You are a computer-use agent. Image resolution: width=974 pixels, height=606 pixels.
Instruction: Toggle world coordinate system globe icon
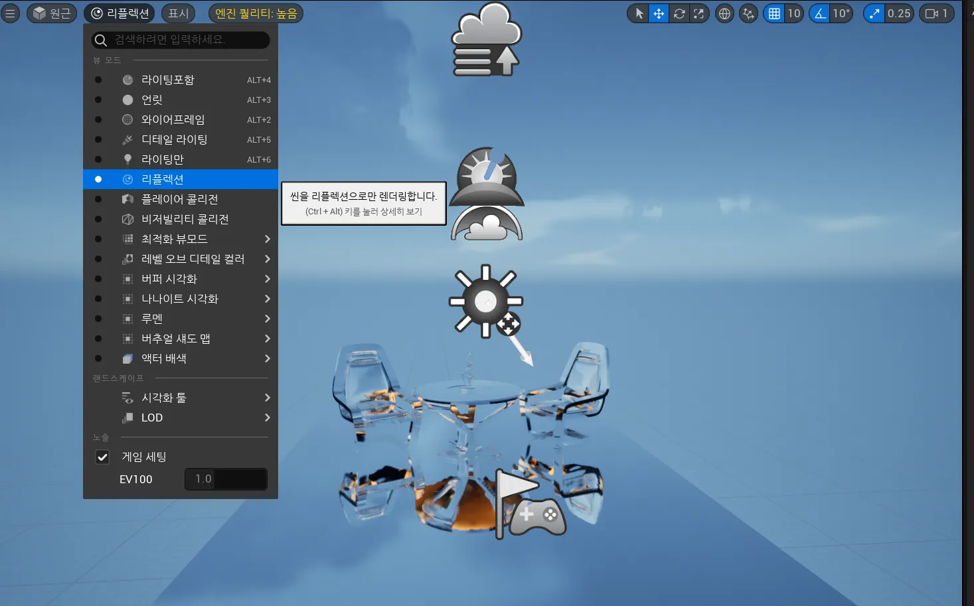[724, 13]
